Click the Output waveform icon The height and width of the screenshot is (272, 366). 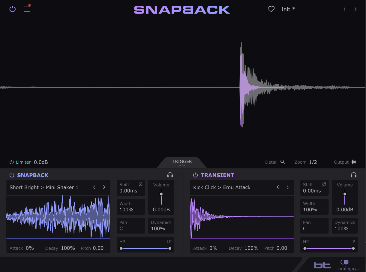(x=354, y=162)
